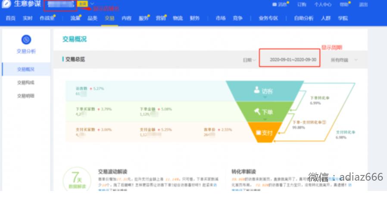Click the 帮助 link in header

(344, 4)
